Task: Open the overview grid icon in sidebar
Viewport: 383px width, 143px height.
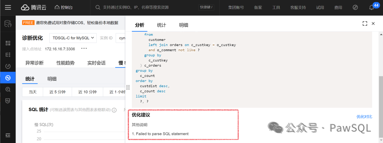Action: coord(8,43)
